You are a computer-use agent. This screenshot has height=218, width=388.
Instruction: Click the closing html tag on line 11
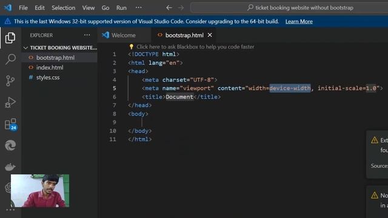(140, 139)
